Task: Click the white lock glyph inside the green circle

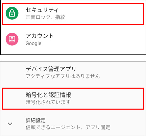Action: tap(12, 13)
